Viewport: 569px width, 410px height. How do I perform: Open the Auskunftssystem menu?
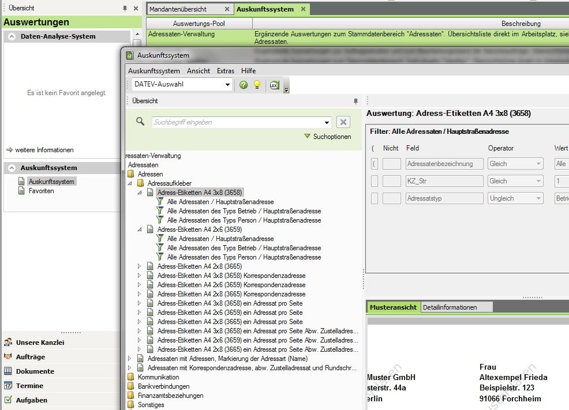tap(154, 71)
